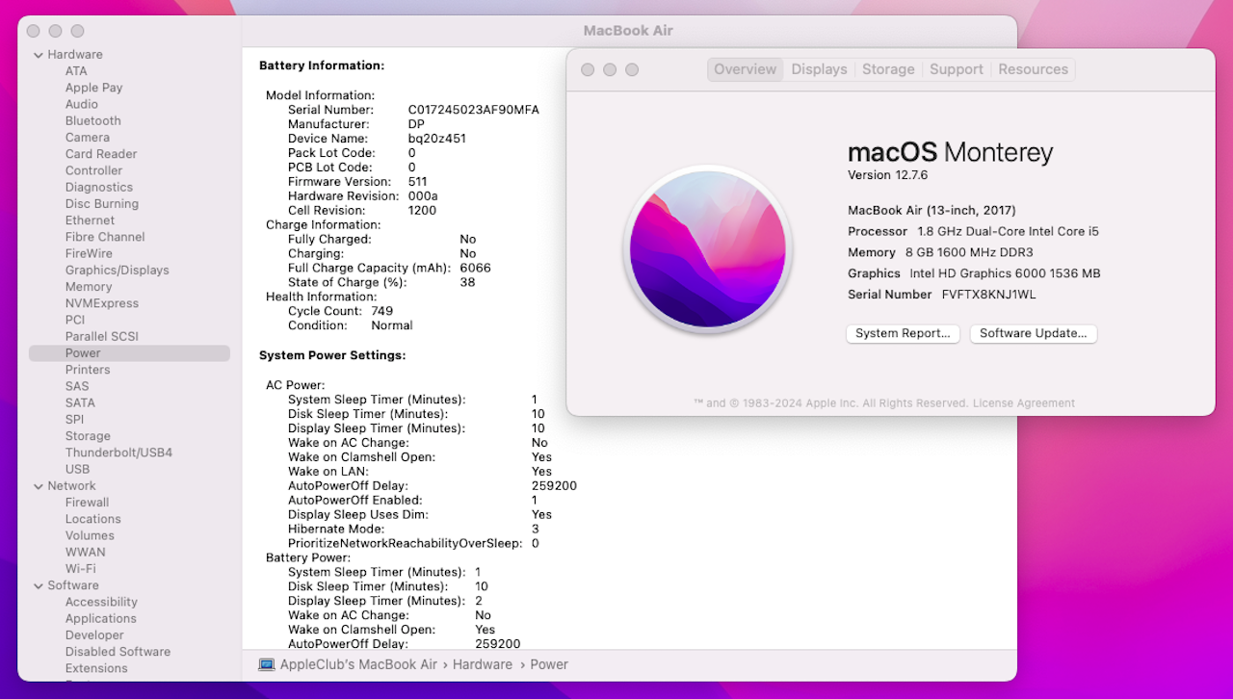
Task: Select the highlighted Power item in sidebar
Action: click(x=129, y=353)
